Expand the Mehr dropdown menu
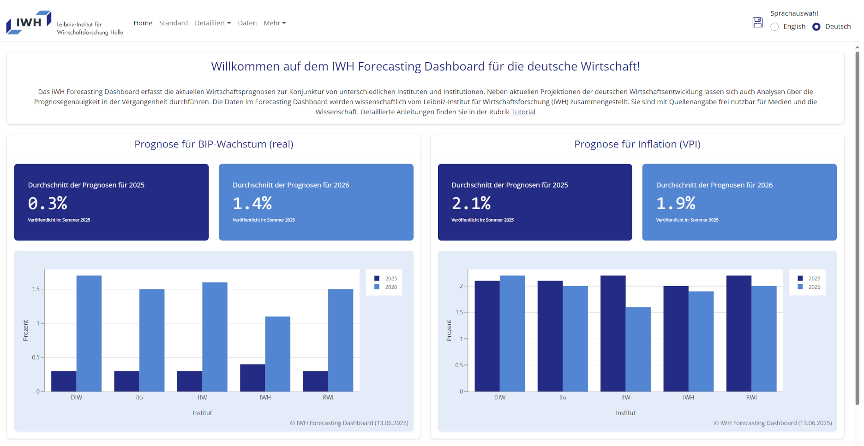 [x=274, y=23]
